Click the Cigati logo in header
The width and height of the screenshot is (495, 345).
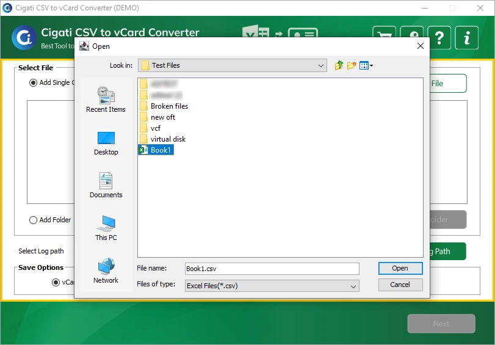24,38
